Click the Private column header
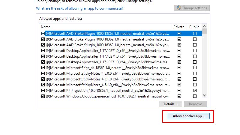Screen dimensions: 240x135 tap(179, 27)
